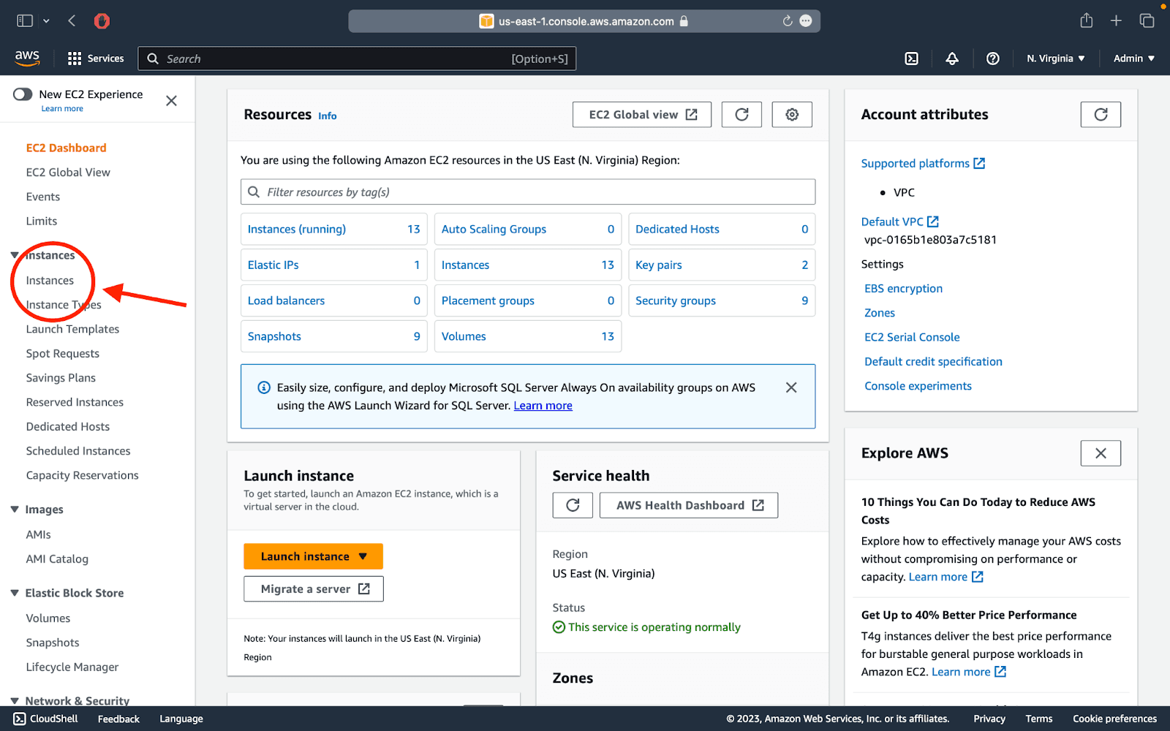Dismiss the SQL Server Launch Wizard banner
1170x731 pixels.
click(x=791, y=387)
